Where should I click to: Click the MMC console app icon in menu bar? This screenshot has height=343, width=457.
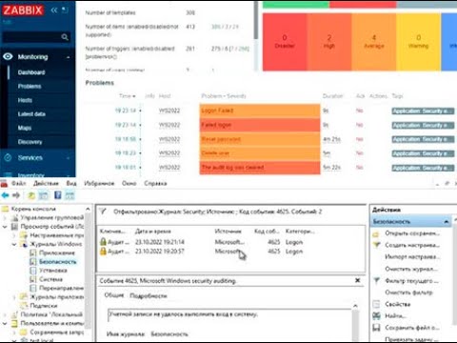coord(4,183)
